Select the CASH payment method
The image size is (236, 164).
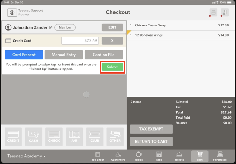[x=33, y=137]
